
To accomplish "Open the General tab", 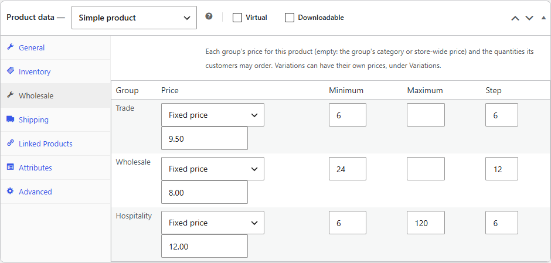I will click(x=56, y=47).
